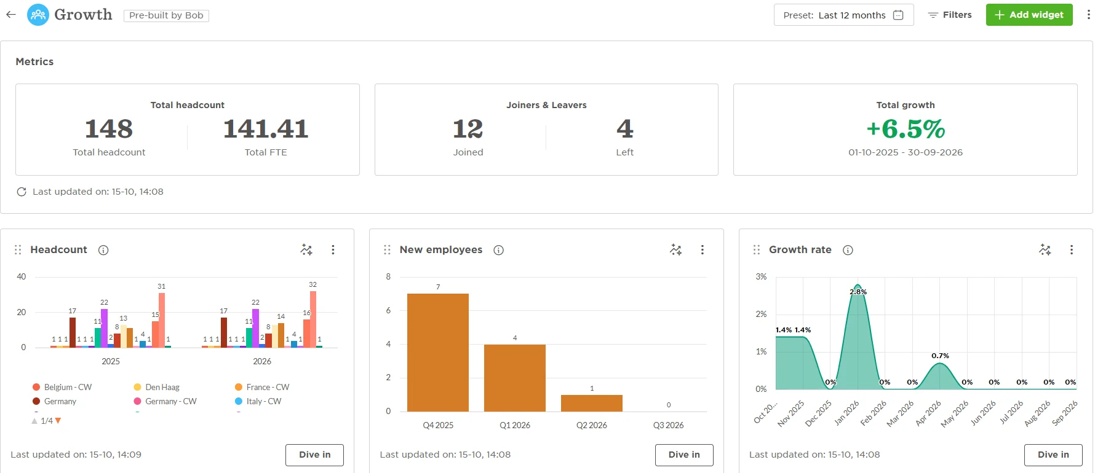
Task: Select the +6.5% total growth value
Action: click(x=906, y=129)
